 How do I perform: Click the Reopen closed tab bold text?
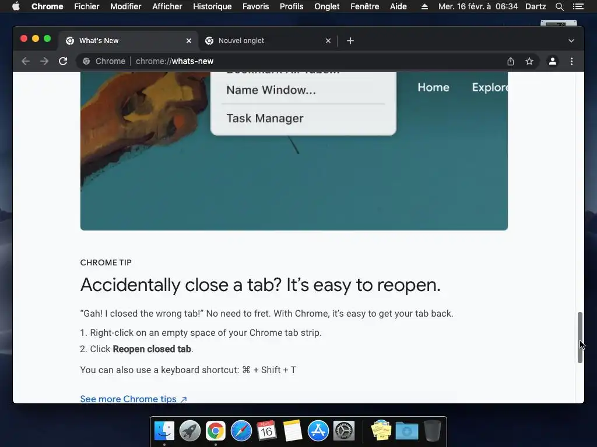[x=152, y=349]
